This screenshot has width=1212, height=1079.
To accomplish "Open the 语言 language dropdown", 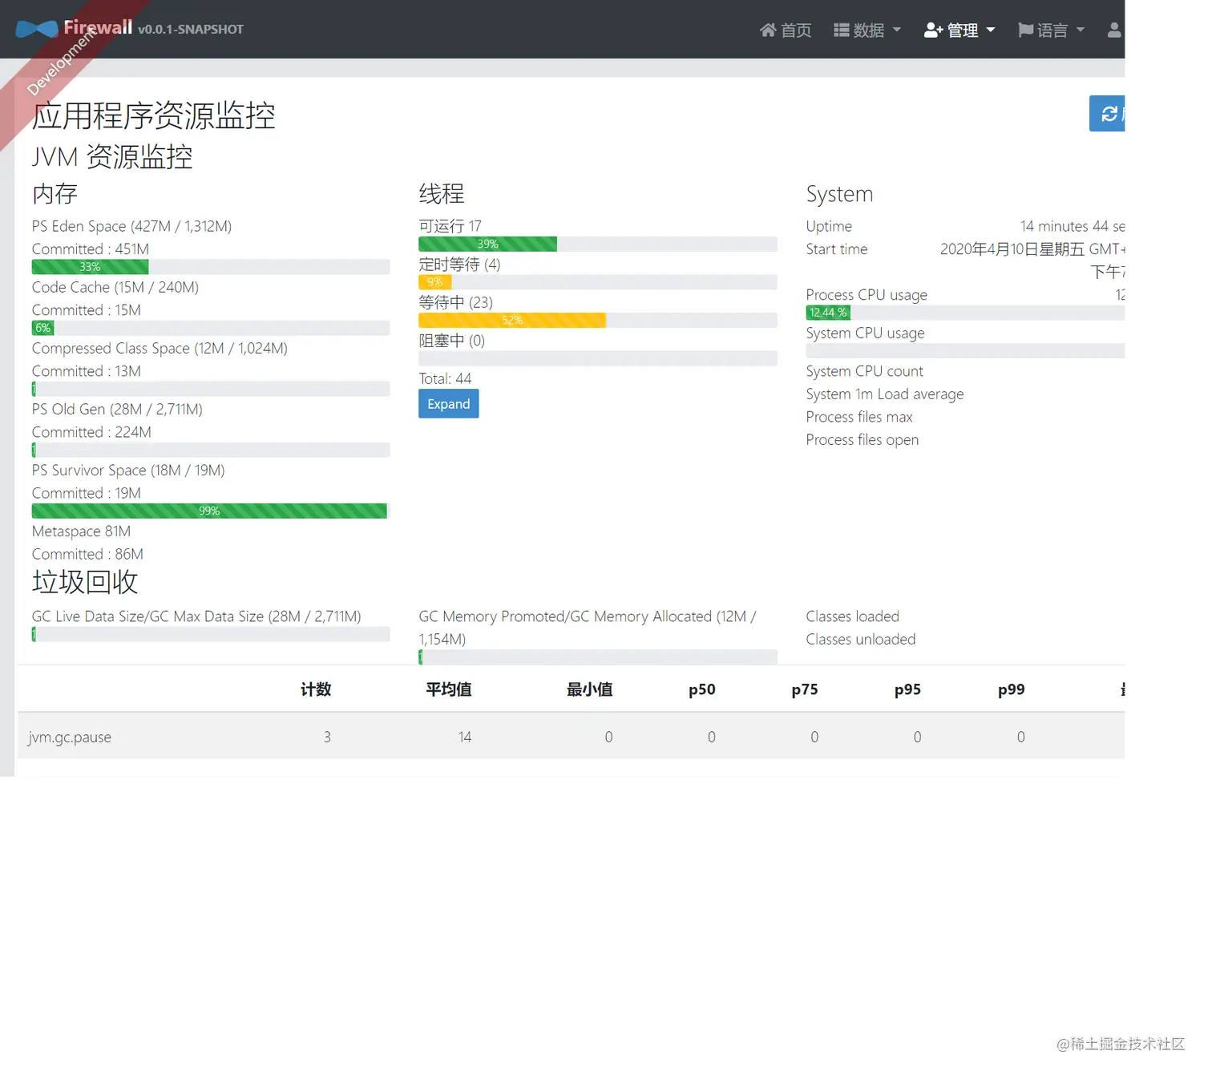I will [x=1051, y=30].
